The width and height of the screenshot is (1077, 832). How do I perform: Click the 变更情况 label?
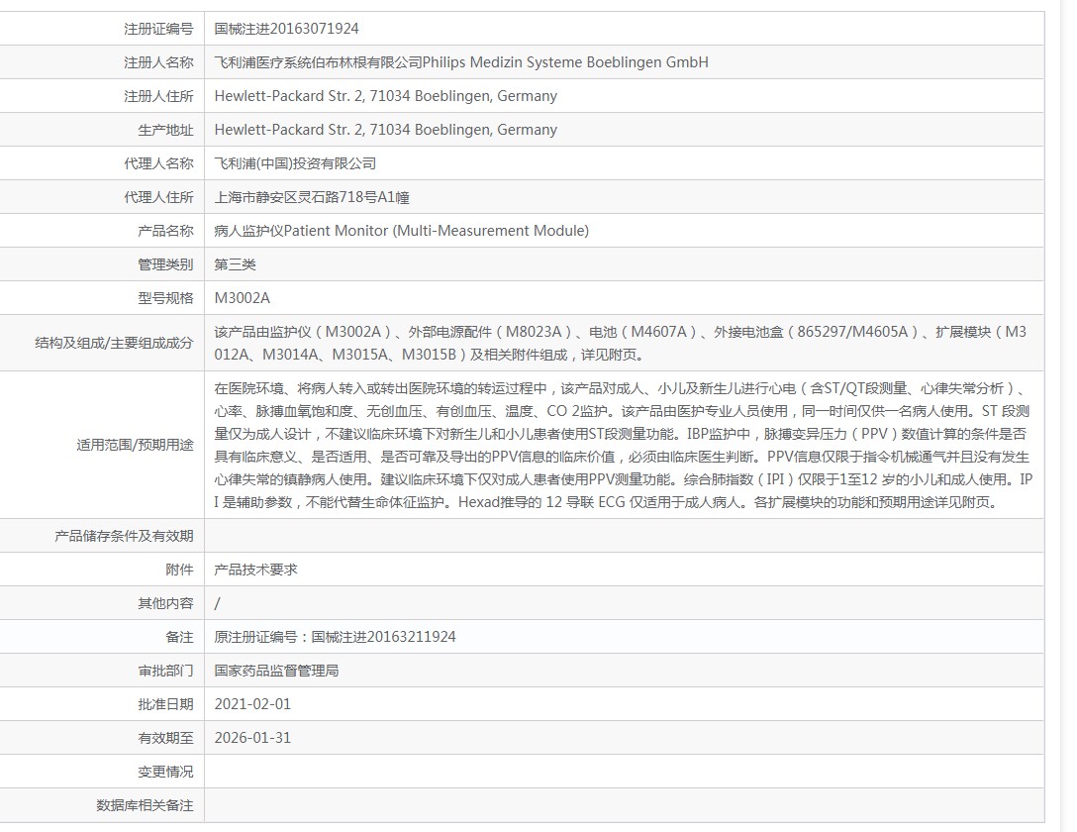pos(165,772)
